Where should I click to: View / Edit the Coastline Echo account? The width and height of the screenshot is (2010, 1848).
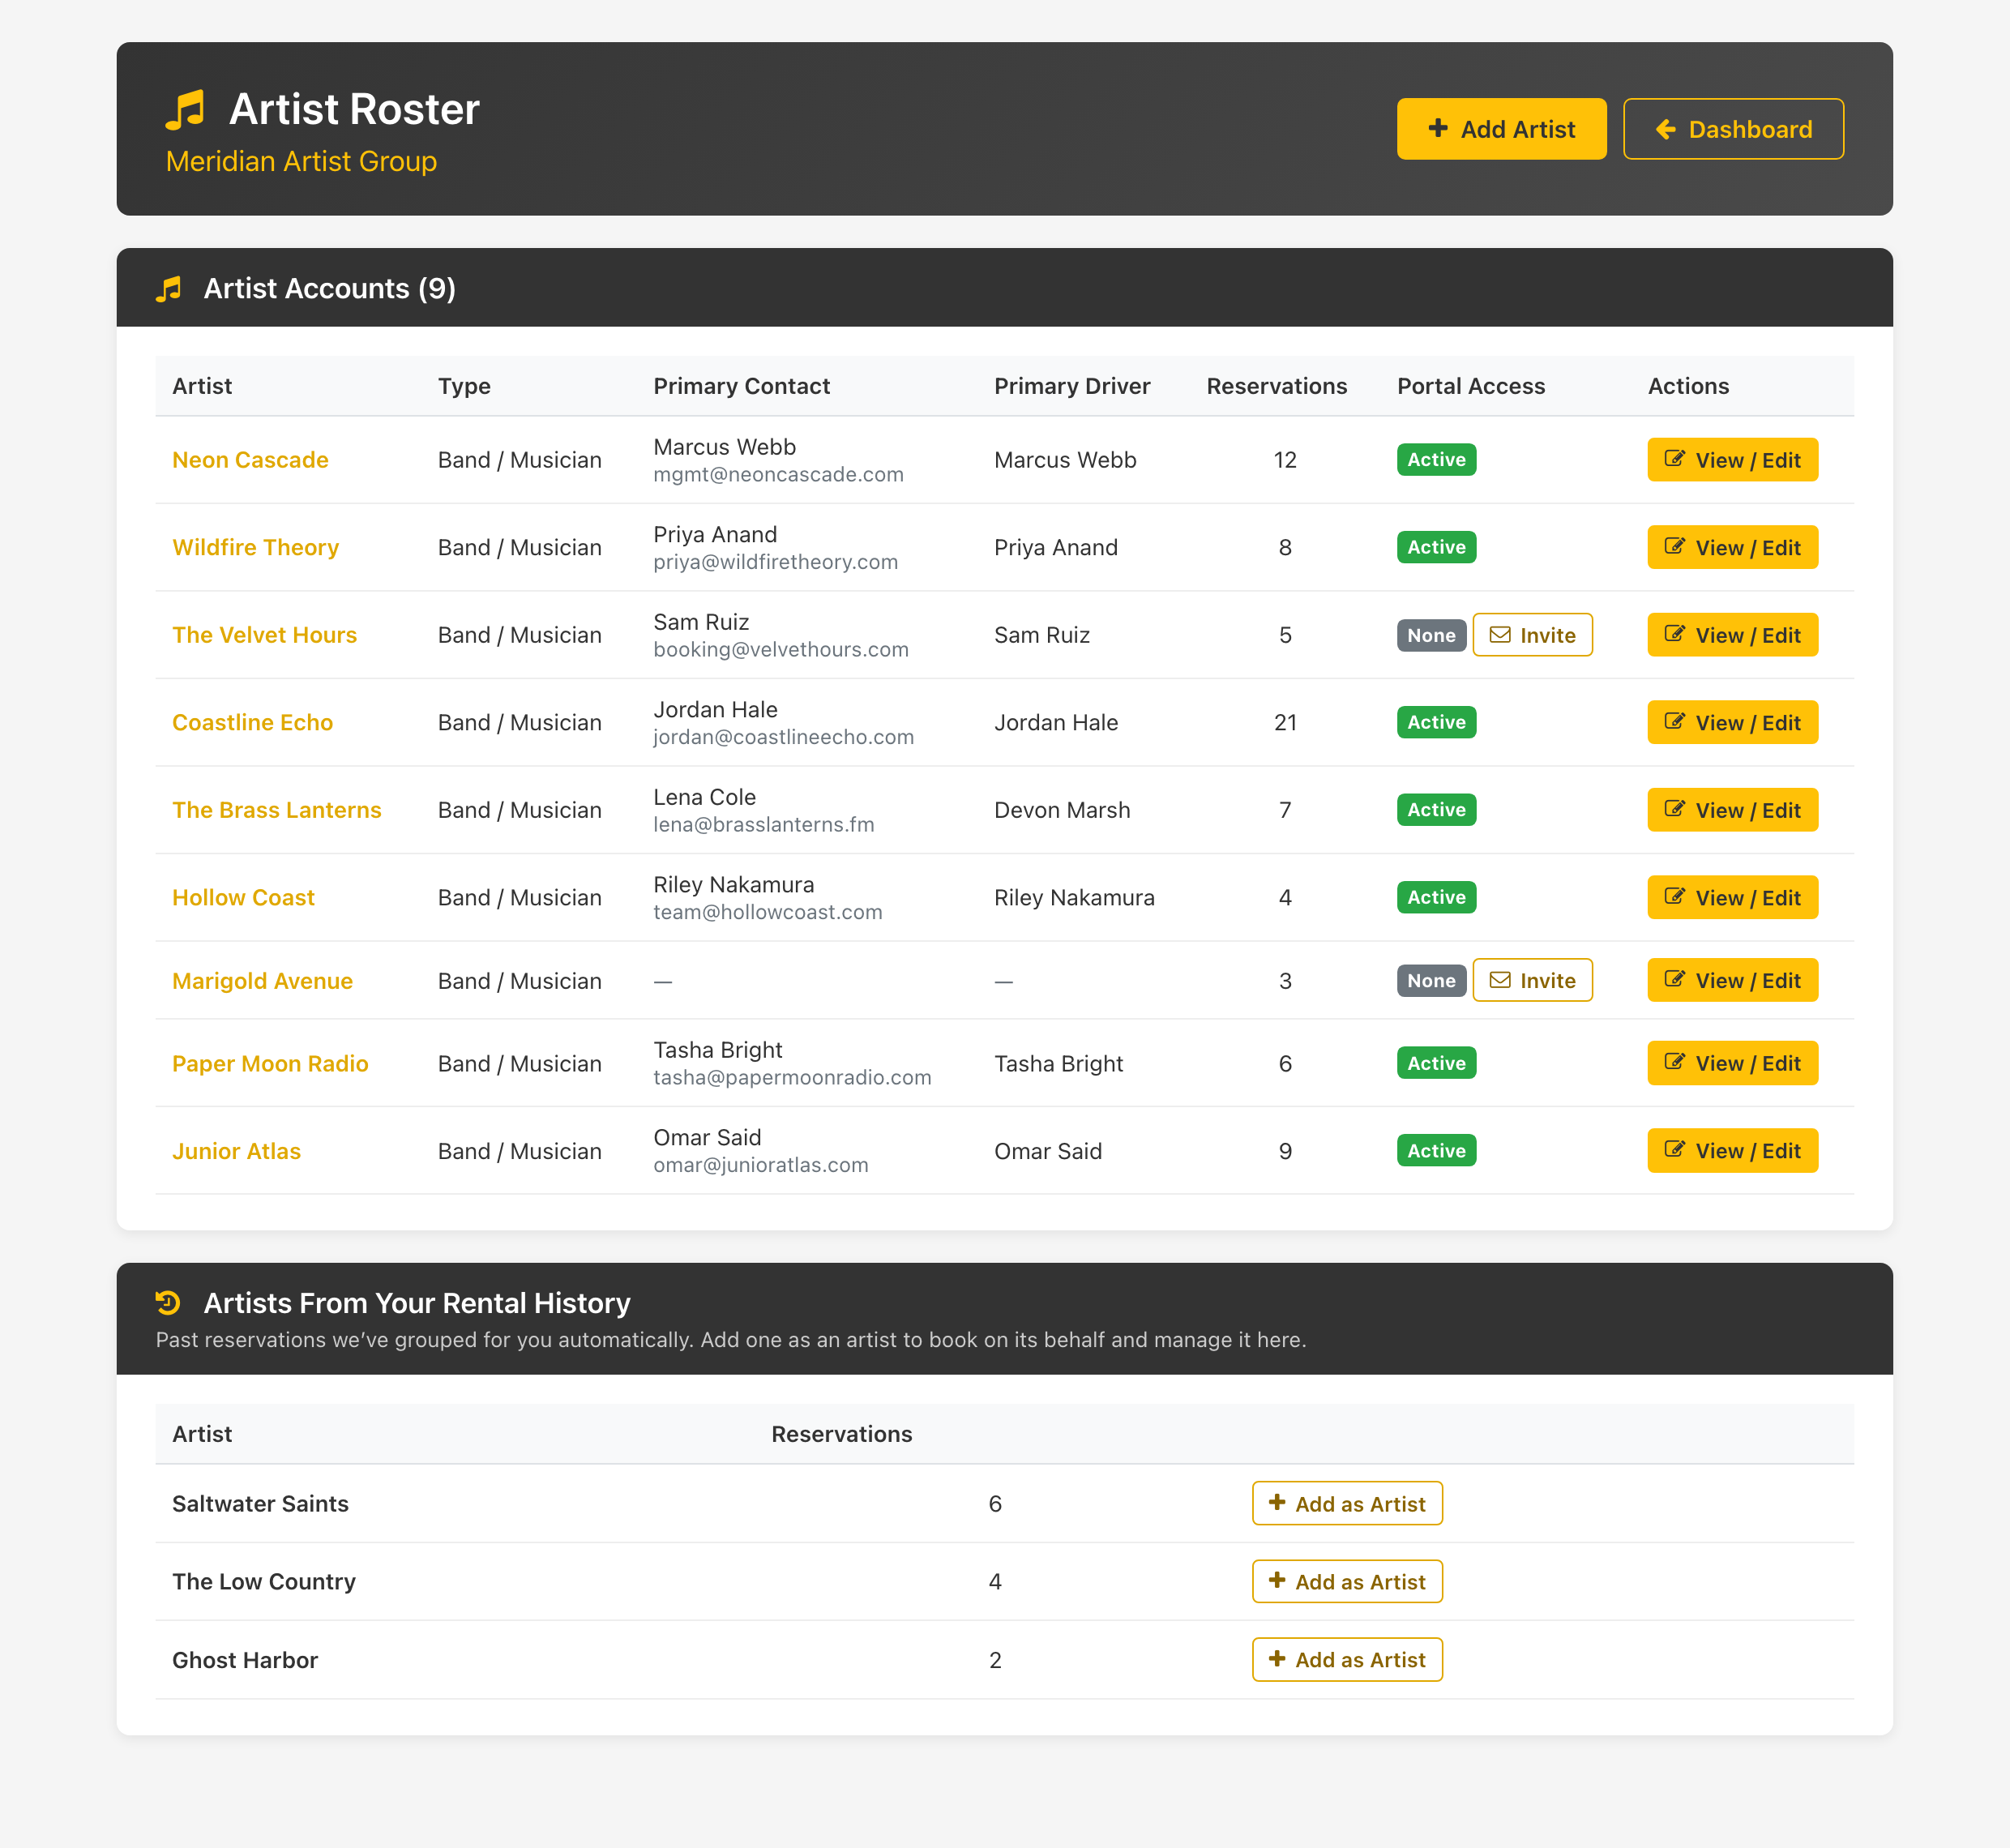[x=1732, y=722]
